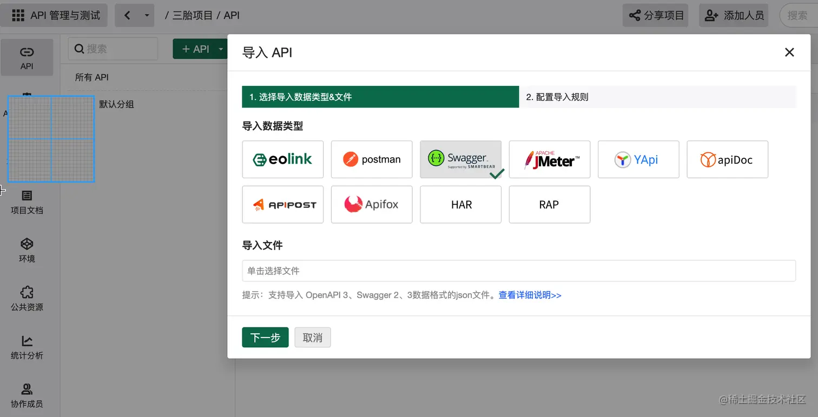This screenshot has height=417, width=818.
Task: Switch to step 2 配置导入规则
Action: 658,97
